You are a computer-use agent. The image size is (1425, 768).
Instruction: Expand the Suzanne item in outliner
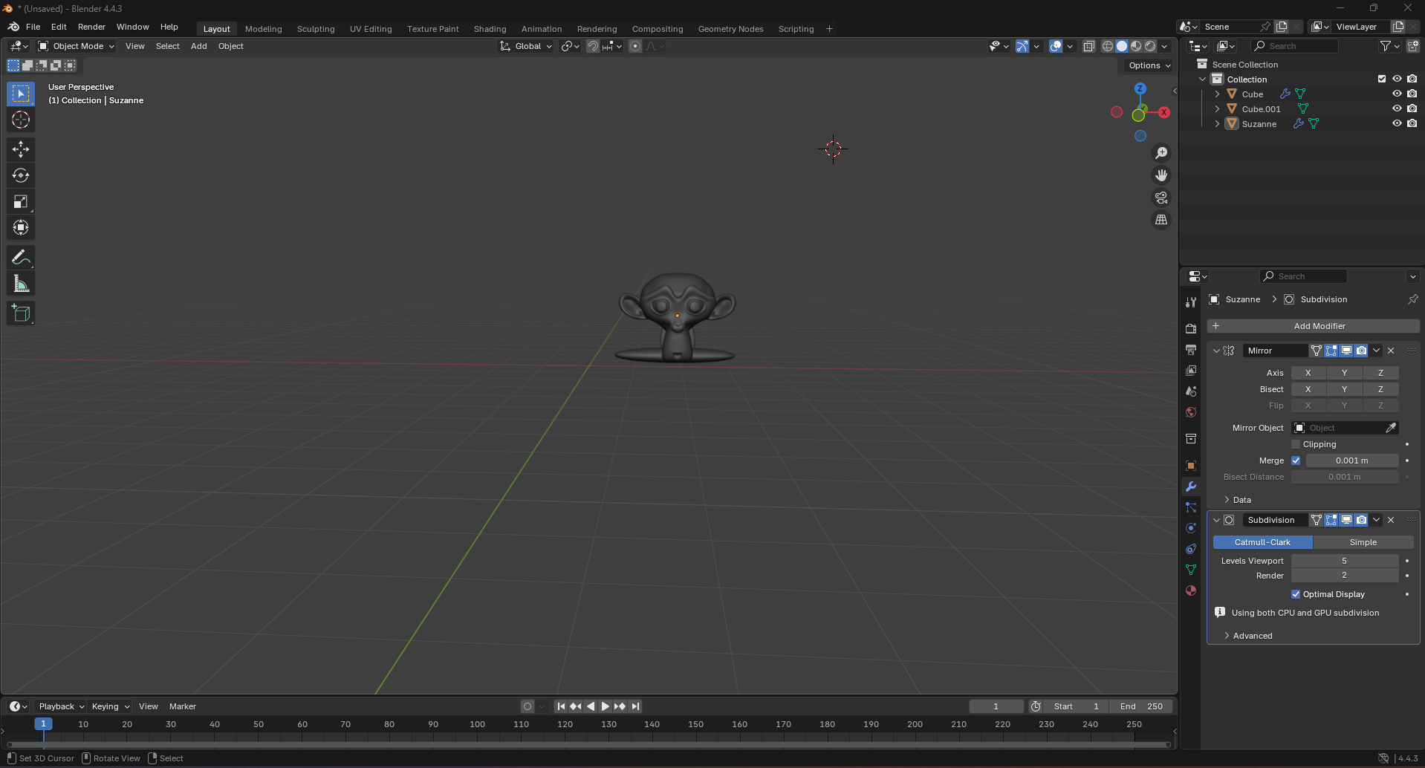tap(1217, 124)
